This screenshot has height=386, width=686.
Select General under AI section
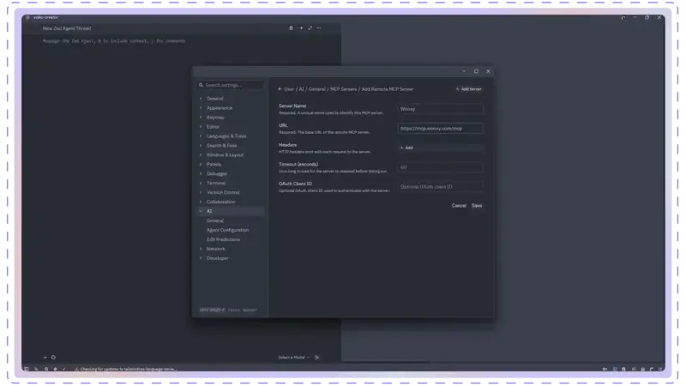215,220
